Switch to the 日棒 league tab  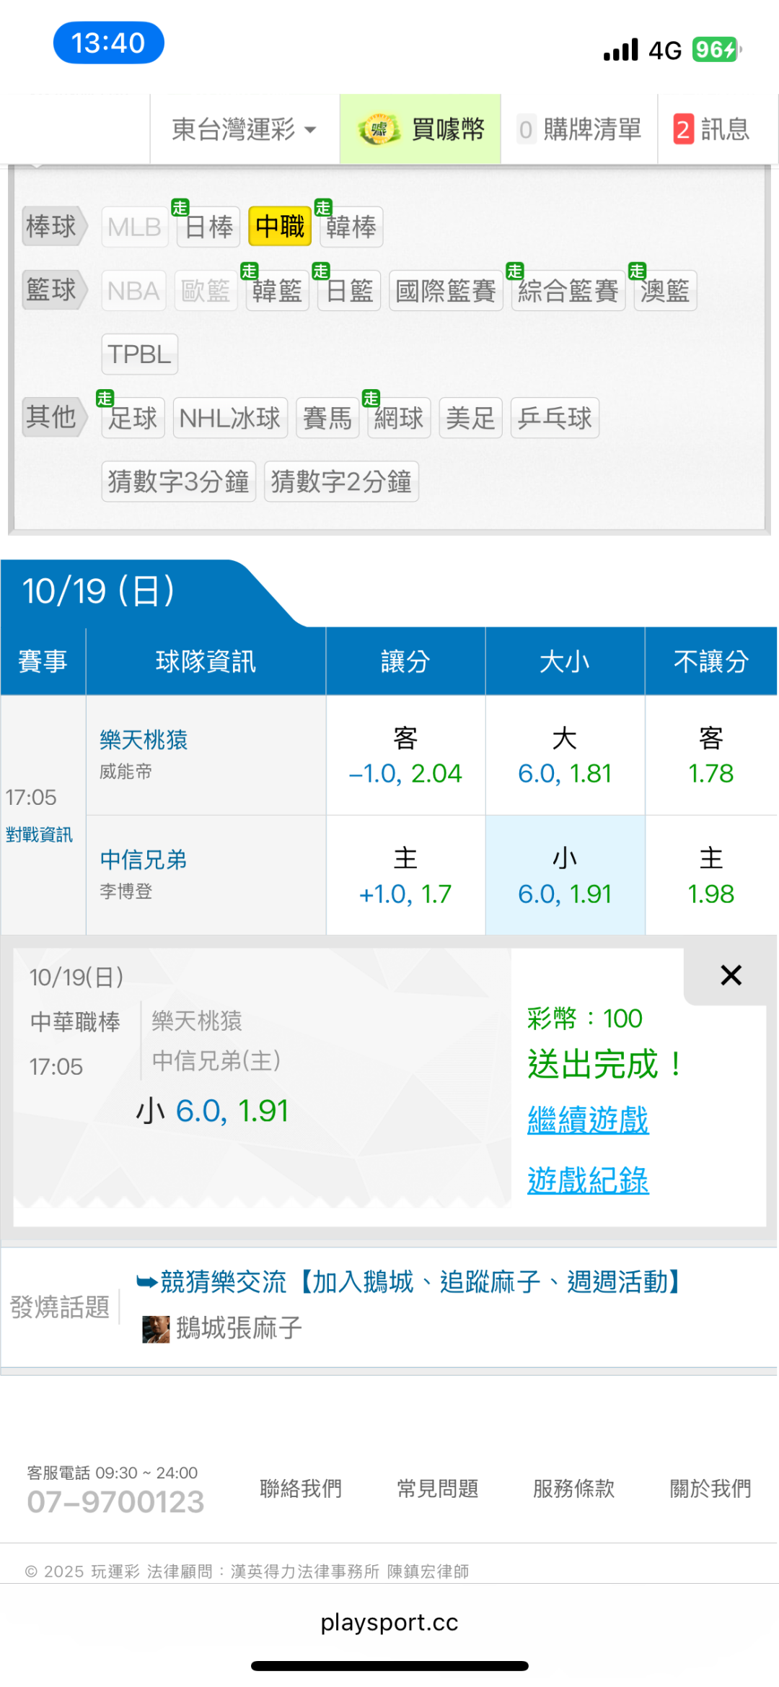click(208, 227)
